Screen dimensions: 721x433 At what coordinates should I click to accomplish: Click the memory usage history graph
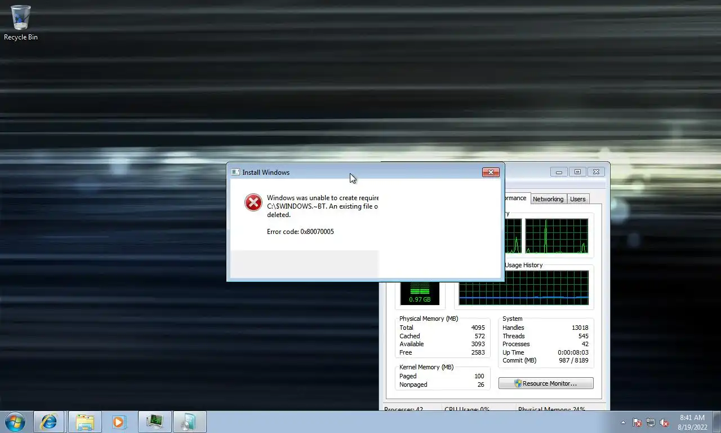(524, 288)
